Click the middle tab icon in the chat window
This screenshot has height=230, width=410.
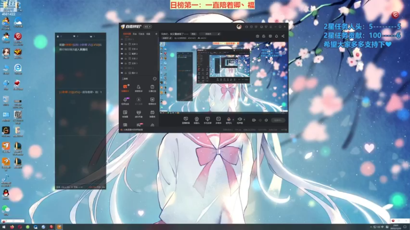pyautogui.click(x=75, y=36)
